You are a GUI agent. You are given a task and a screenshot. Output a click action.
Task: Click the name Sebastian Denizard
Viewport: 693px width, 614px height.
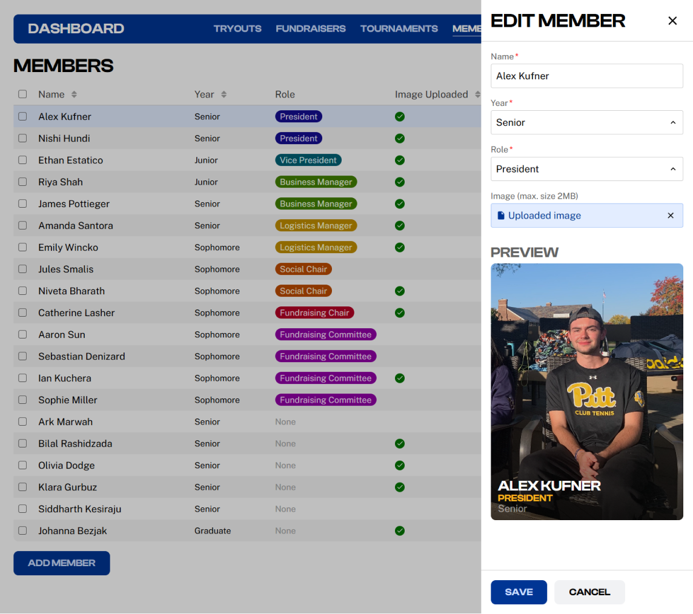pyautogui.click(x=82, y=357)
